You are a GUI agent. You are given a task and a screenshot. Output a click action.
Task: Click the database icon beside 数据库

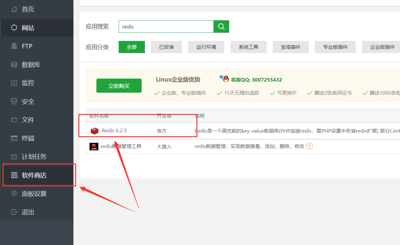[14, 65]
